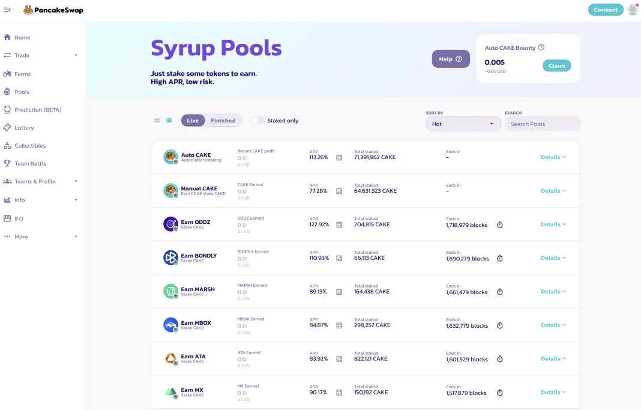The height and width of the screenshot is (410, 641).
Task: Show Finished pools
Action: (x=223, y=120)
